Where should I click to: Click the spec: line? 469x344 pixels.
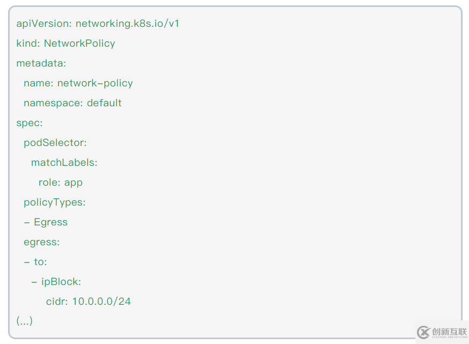point(29,123)
